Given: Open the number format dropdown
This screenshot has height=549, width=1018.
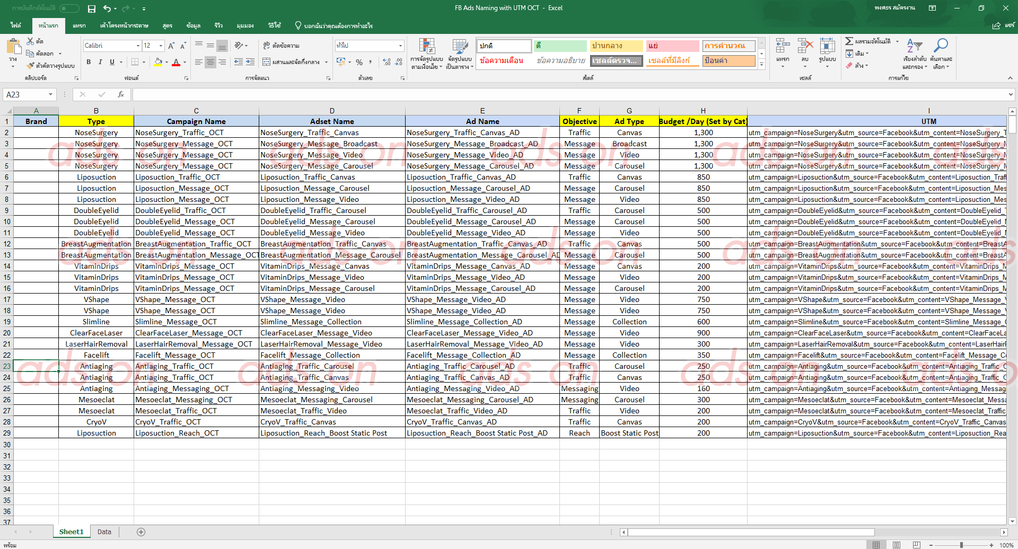Looking at the screenshot, I should click(x=401, y=46).
